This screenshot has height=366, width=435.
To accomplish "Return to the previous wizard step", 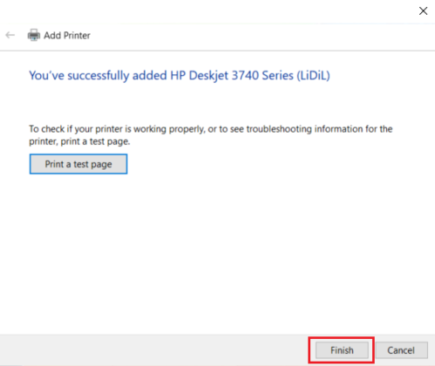I will [10, 36].
